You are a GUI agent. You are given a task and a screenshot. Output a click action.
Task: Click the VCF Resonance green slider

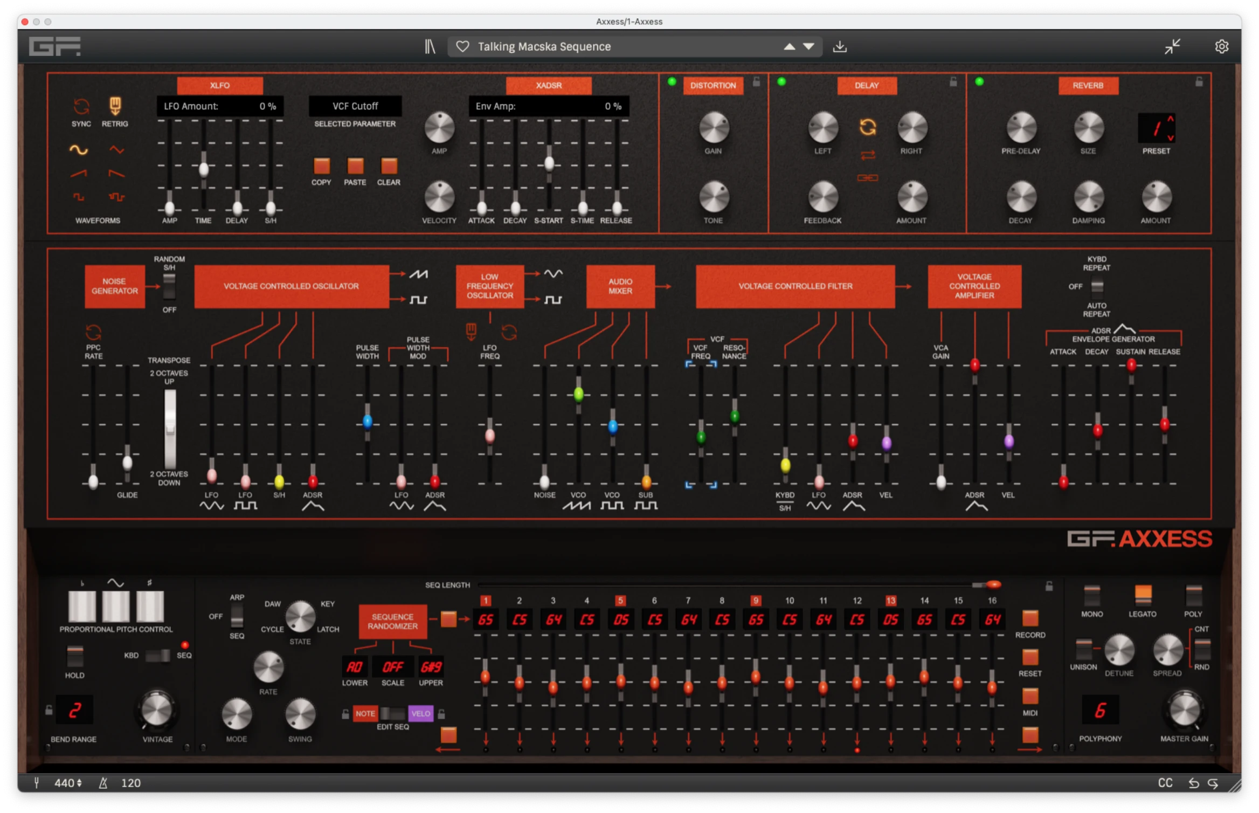(x=734, y=416)
